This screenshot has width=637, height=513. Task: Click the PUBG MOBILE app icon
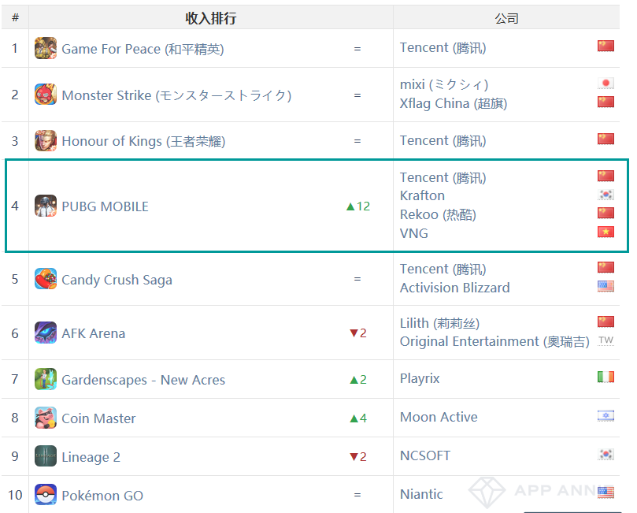[46, 206]
